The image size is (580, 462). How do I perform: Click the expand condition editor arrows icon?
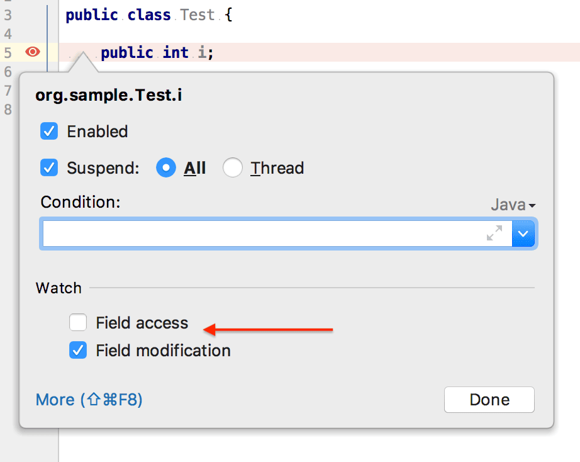pyautogui.click(x=494, y=234)
